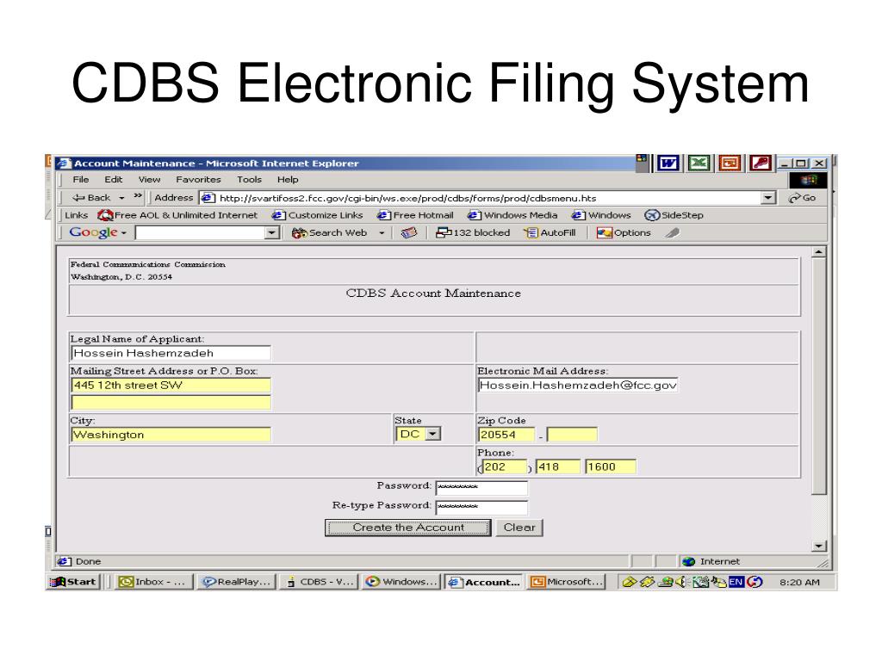Open the Favorites menu
The width and height of the screenshot is (882, 661).
click(198, 179)
